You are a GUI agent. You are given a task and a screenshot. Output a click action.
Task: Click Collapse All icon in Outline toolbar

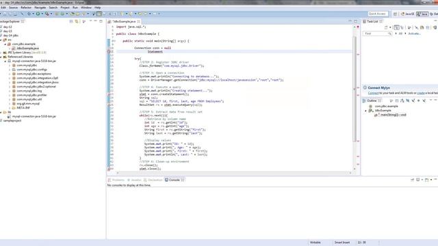[x=397, y=100]
